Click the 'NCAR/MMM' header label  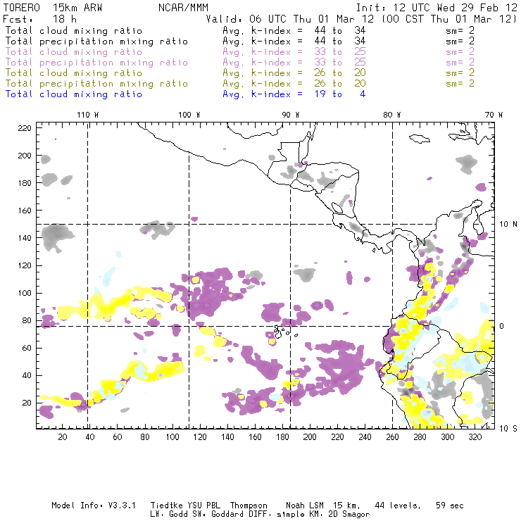point(184,8)
